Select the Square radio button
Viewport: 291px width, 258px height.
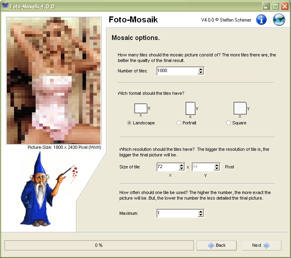[x=229, y=123]
